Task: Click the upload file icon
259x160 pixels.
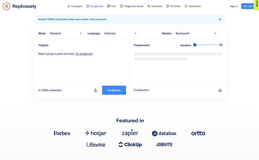Action: tap(96, 90)
